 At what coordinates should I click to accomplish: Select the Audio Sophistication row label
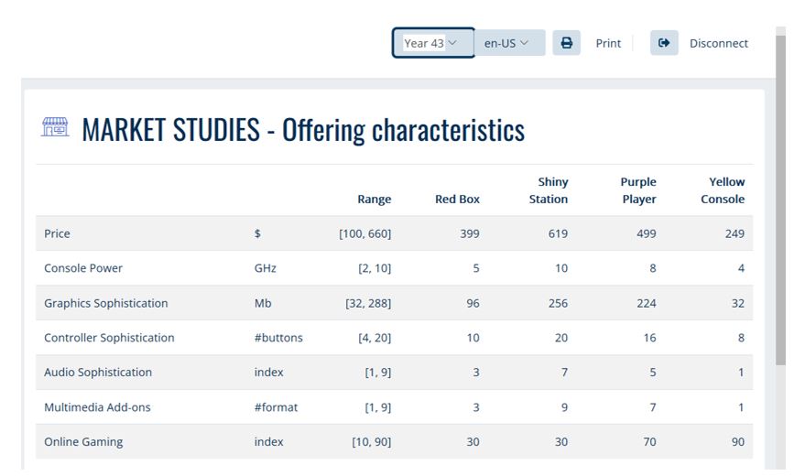pos(98,373)
